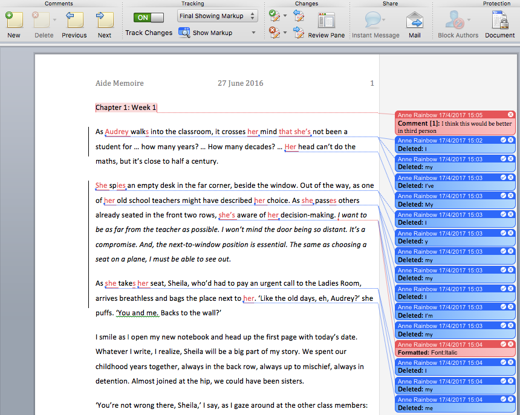Accept the current change with green check icon
This screenshot has height=415, width=520.
(274, 16)
